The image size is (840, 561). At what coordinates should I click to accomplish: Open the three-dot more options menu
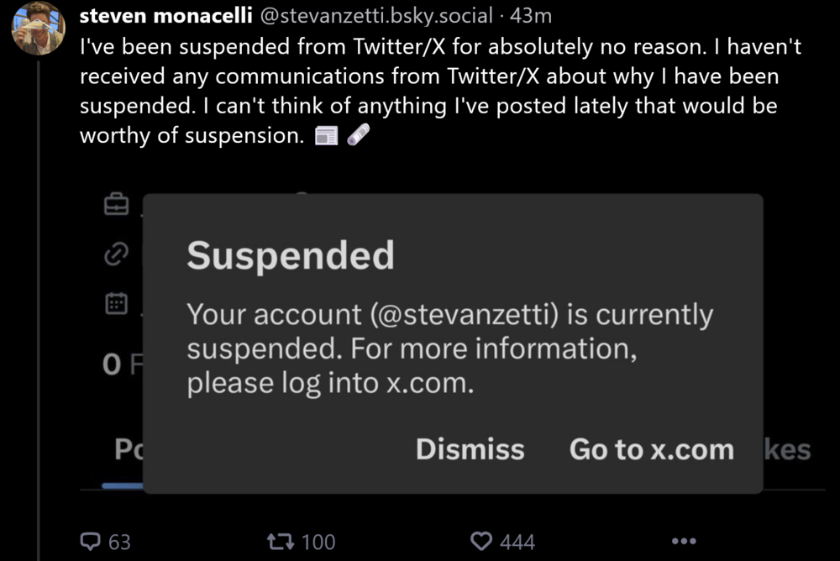pyautogui.click(x=684, y=542)
